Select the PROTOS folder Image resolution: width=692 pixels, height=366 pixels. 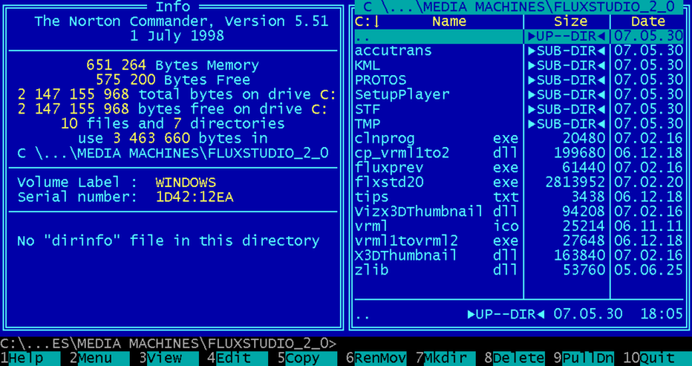(519, 80)
